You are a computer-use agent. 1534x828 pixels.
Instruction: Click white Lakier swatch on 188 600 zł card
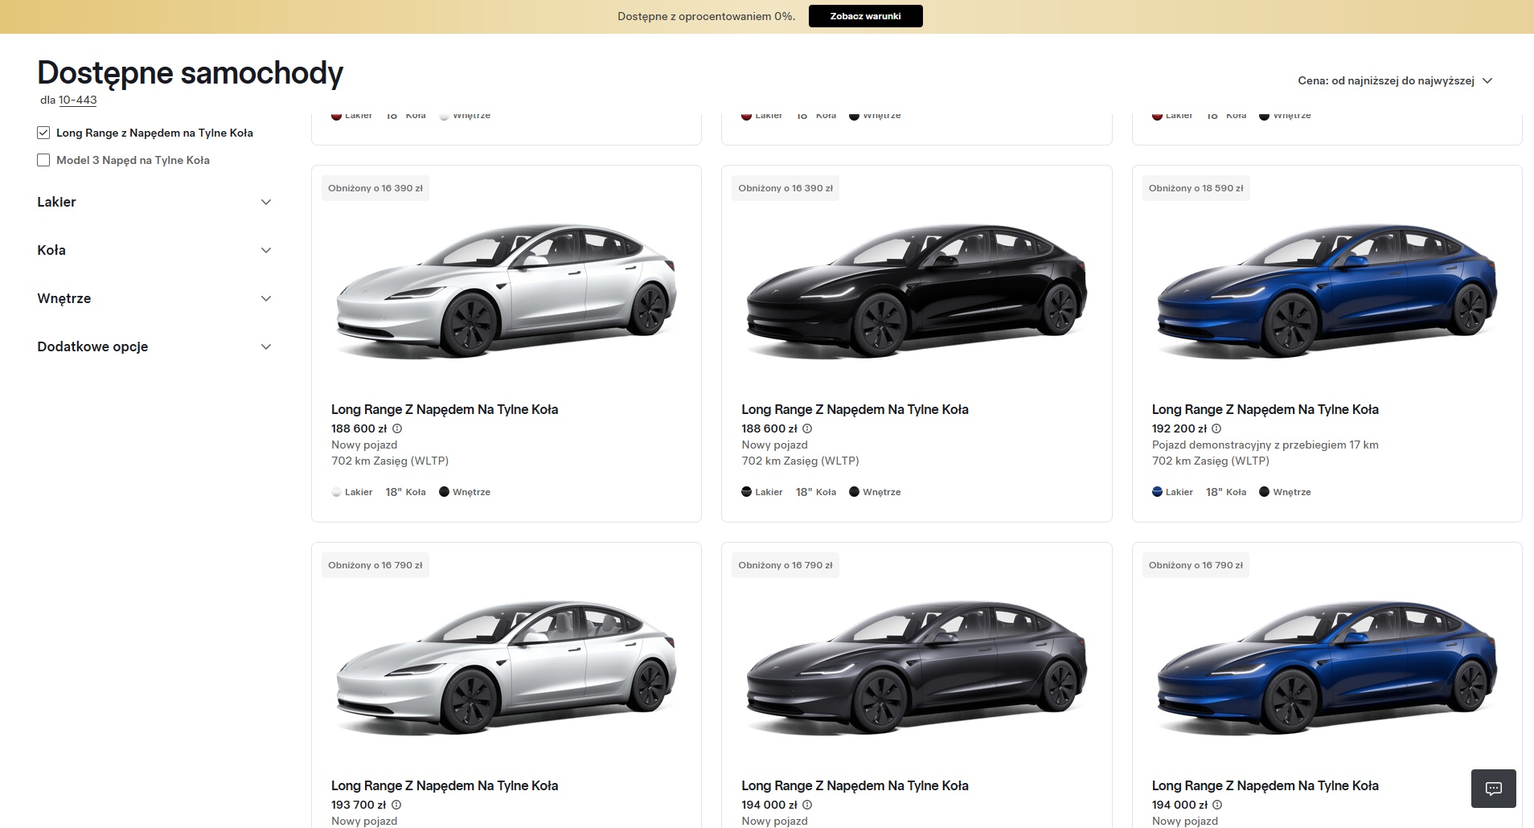(x=337, y=492)
